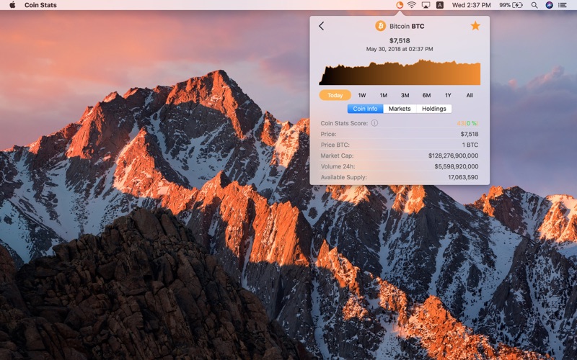This screenshot has width=577, height=360.
Task: Click the Price BTC label
Action: point(335,145)
